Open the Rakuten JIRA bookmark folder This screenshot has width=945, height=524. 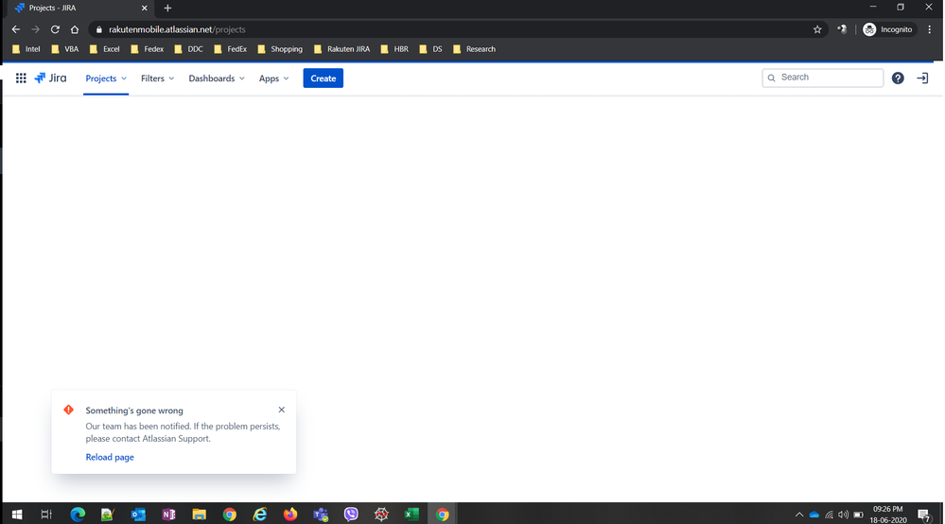click(x=342, y=49)
